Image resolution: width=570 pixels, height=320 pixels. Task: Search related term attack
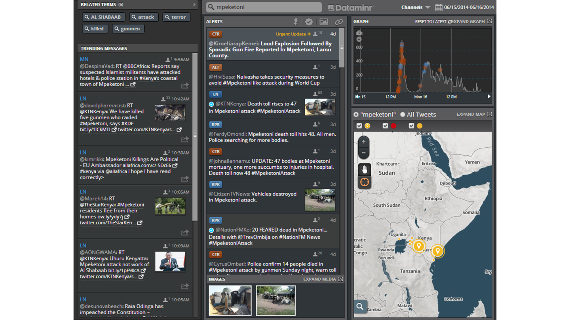coord(144,17)
